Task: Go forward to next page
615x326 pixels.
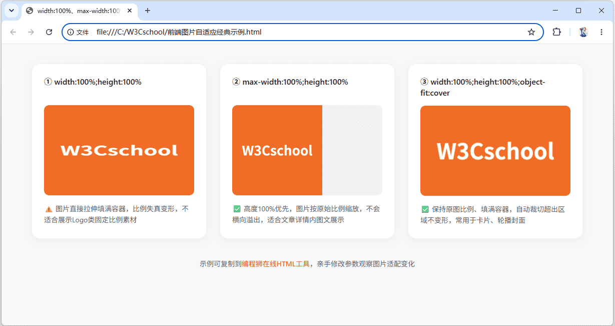Action: click(31, 32)
